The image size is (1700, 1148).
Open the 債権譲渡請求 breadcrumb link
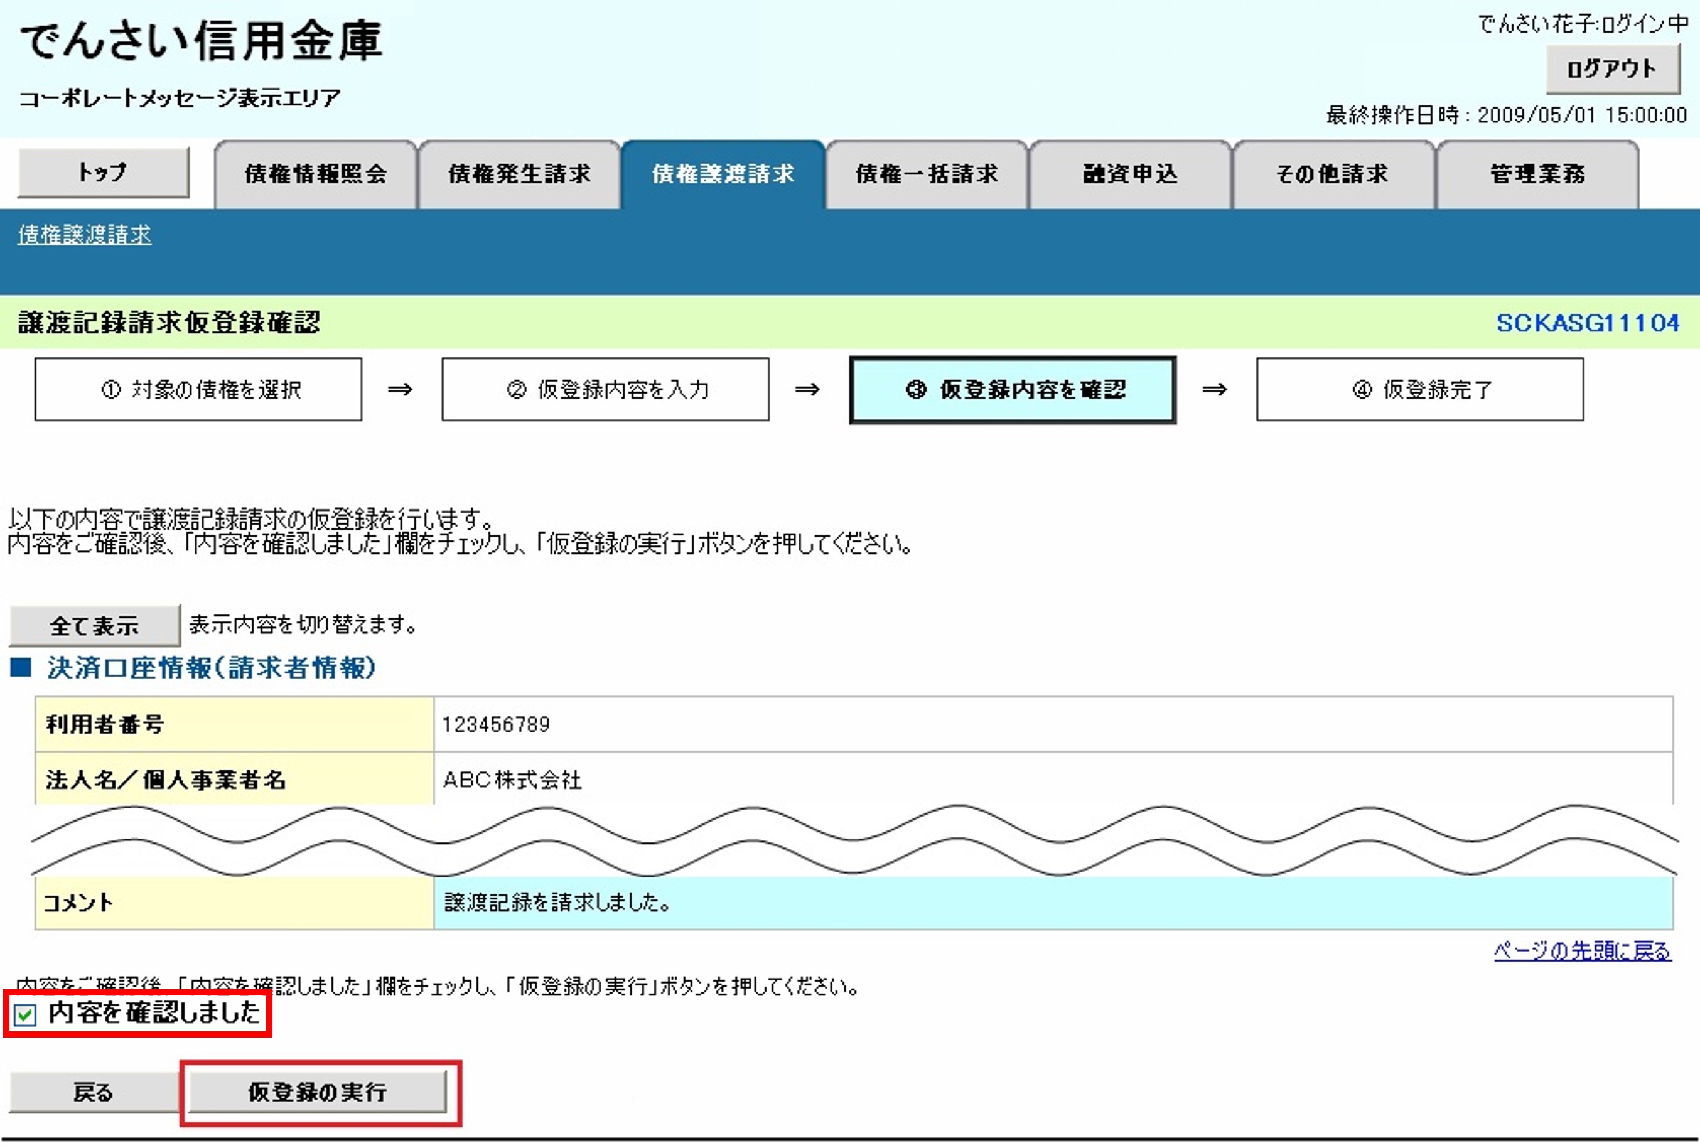coord(83,235)
